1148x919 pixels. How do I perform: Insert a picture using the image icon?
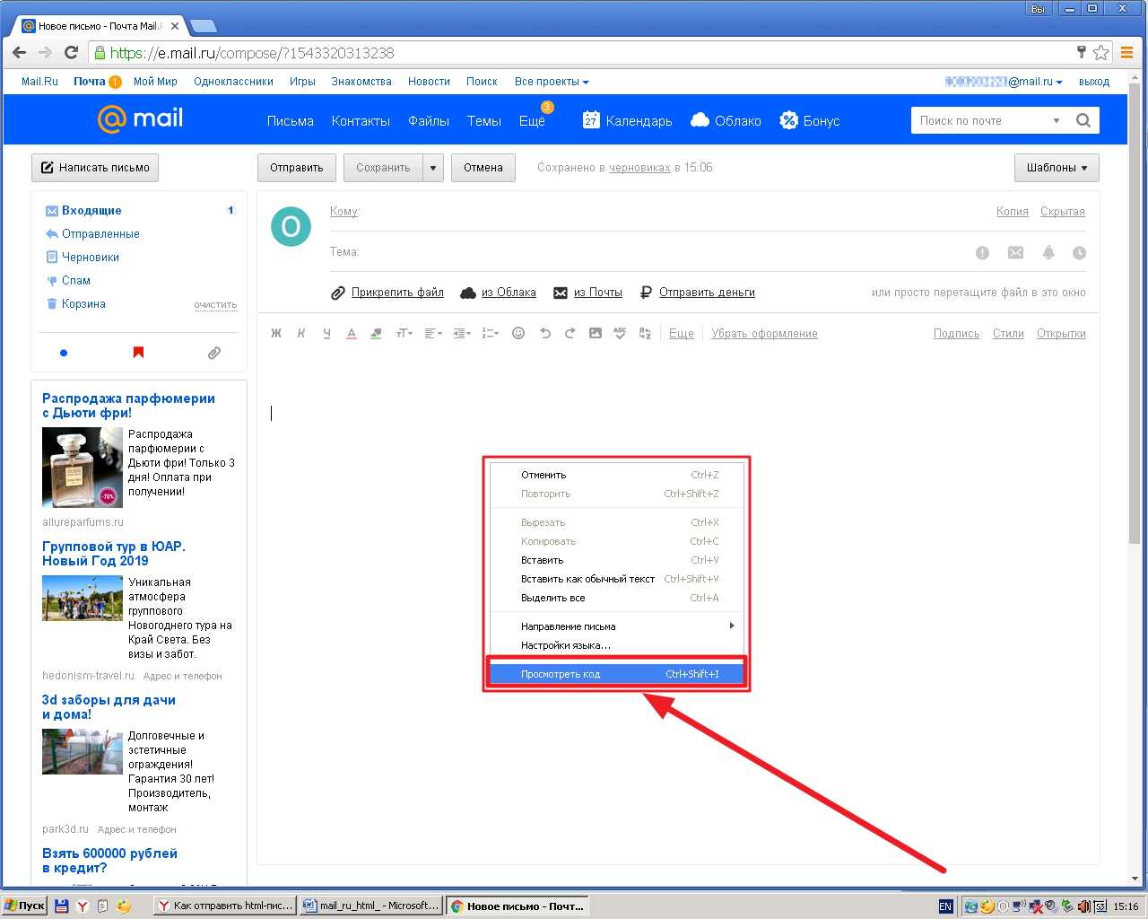click(596, 333)
